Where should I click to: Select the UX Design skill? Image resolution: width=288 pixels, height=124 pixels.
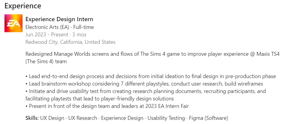[x=52, y=118]
